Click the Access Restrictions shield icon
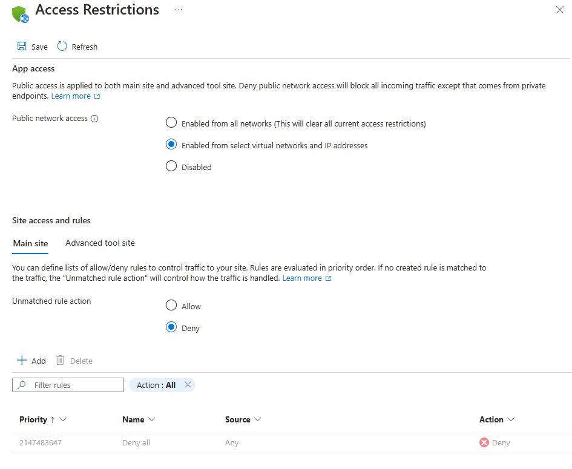The image size is (572, 469). coord(19,13)
